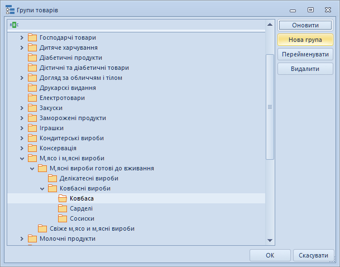Click the folder icon next to Діабетичні продукти
This screenshot has height=267, width=340.
click(x=32, y=58)
